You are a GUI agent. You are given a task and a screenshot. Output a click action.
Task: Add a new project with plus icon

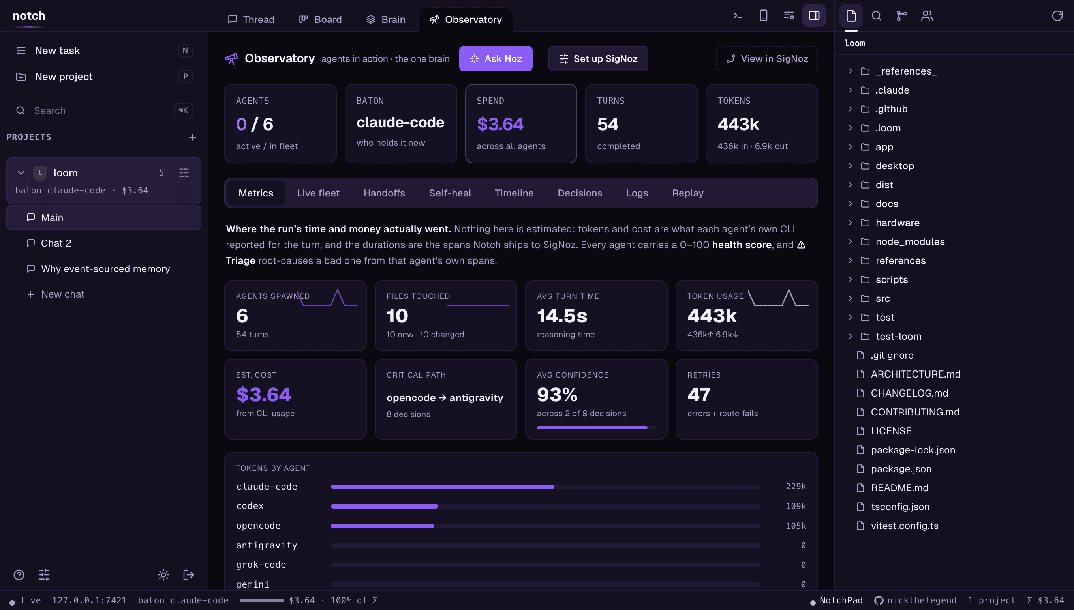192,137
